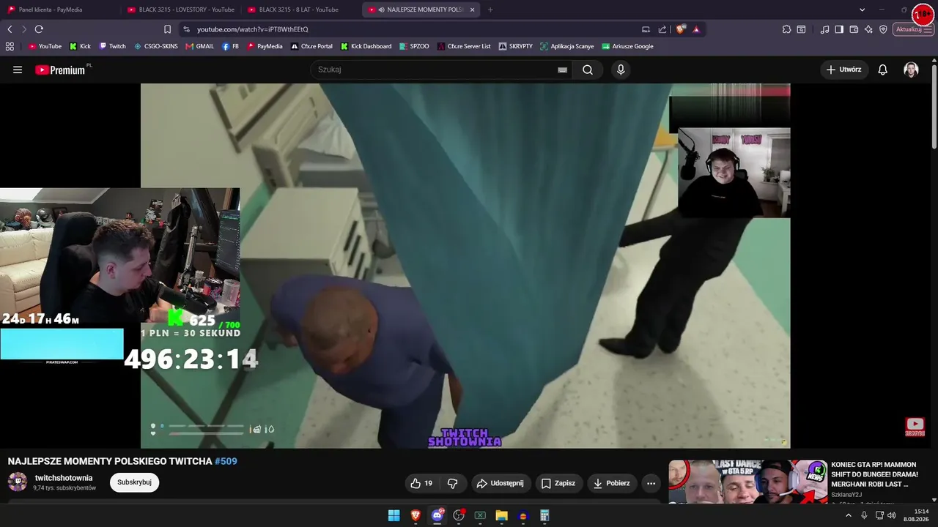Image resolution: width=938 pixels, height=527 pixels.
Task: Open the browser extensions puzzle icon
Action: click(786, 29)
